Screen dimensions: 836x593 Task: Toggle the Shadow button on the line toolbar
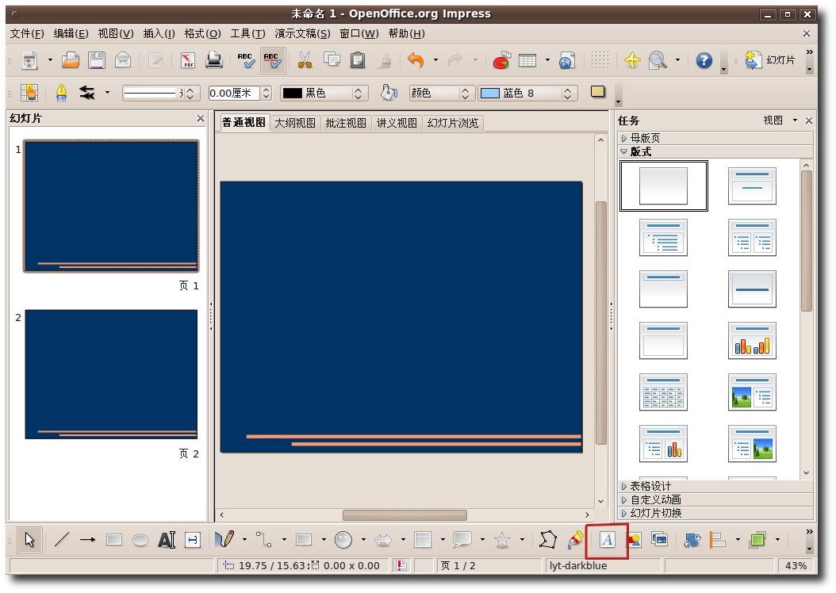pyautogui.click(x=598, y=92)
